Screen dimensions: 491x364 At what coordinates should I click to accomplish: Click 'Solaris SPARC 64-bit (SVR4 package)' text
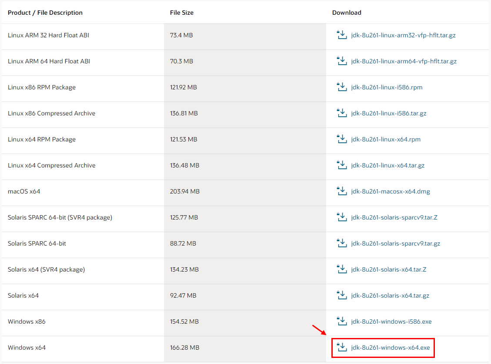coord(60,217)
